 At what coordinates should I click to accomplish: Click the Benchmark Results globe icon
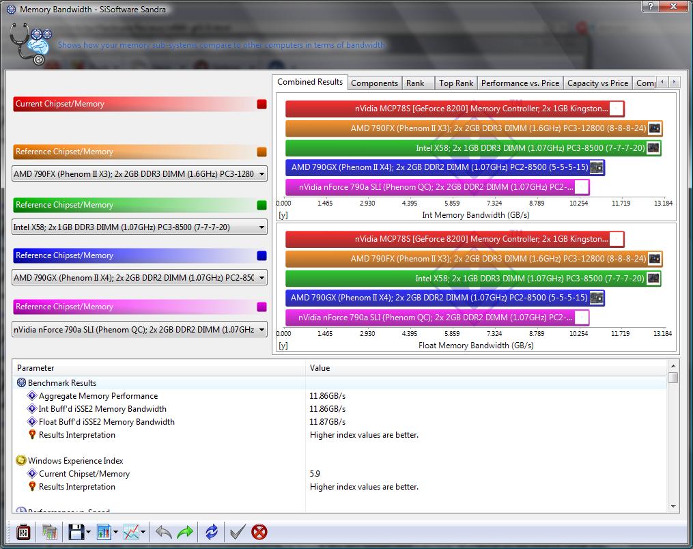21,383
